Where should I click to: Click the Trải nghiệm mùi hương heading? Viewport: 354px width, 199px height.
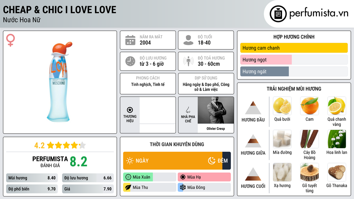[x=294, y=89]
